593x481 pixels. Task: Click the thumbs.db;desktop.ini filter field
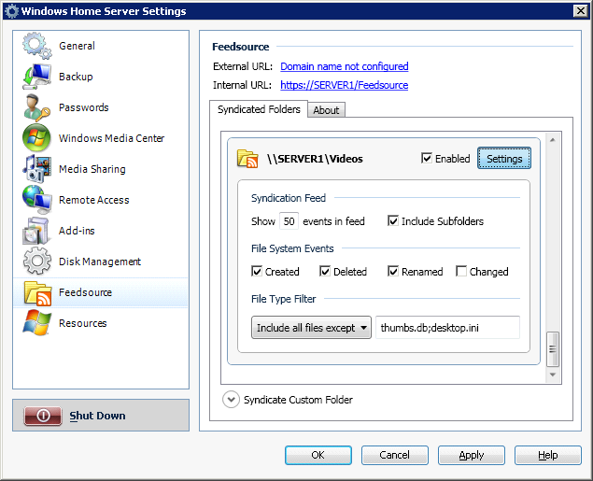point(447,328)
